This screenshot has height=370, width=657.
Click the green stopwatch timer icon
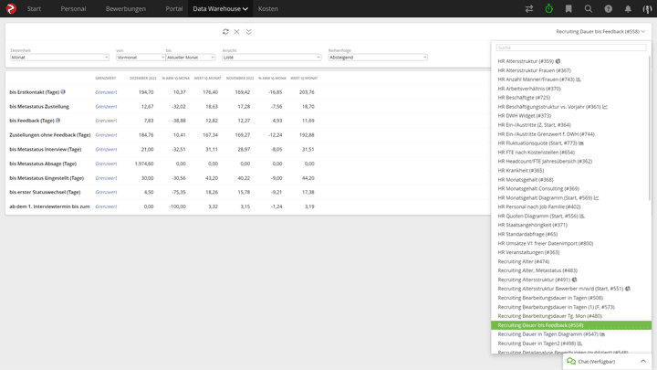coord(549,8)
